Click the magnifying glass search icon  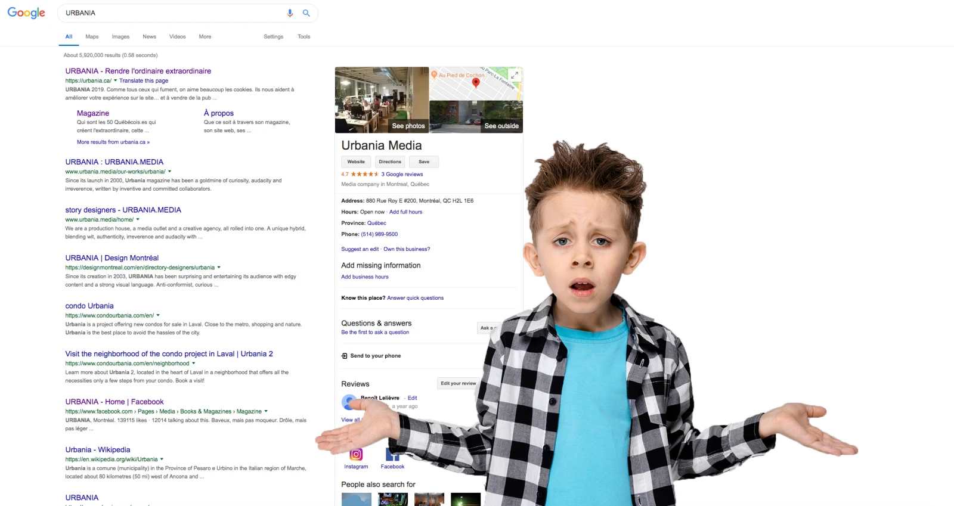coord(306,13)
